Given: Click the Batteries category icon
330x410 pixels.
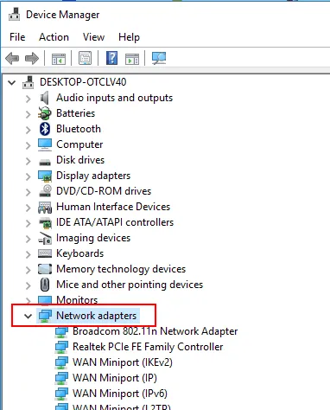Looking at the screenshot, I should point(45,113).
